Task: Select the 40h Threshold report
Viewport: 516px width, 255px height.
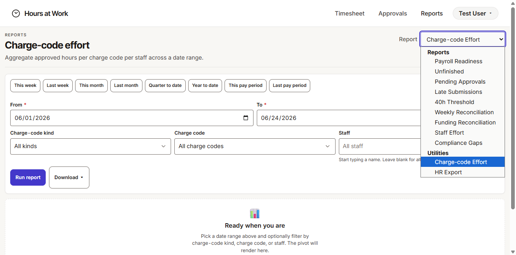Action: [463, 102]
